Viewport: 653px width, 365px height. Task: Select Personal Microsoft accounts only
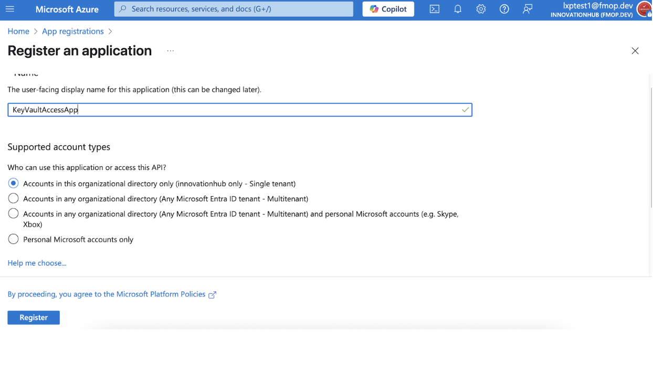click(x=13, y=239)
